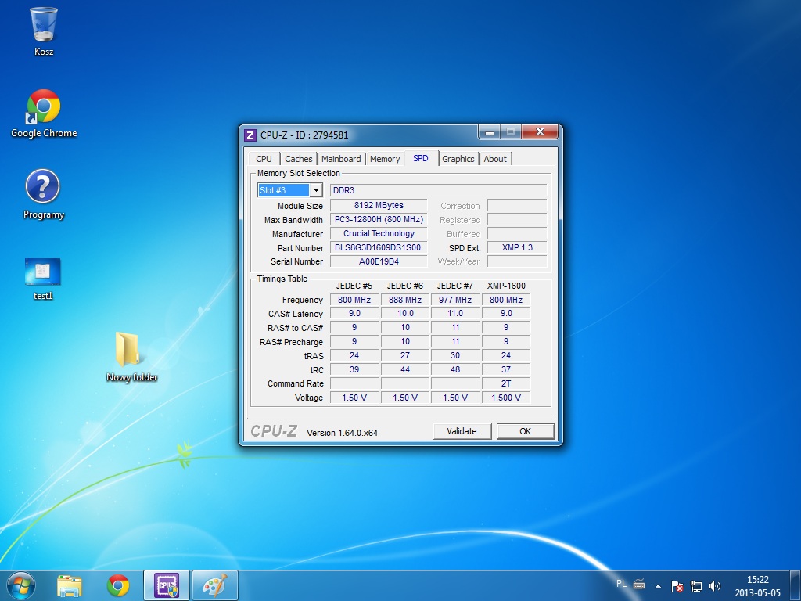
Task: Click tRAS value 27
Action: coord(405,356)
